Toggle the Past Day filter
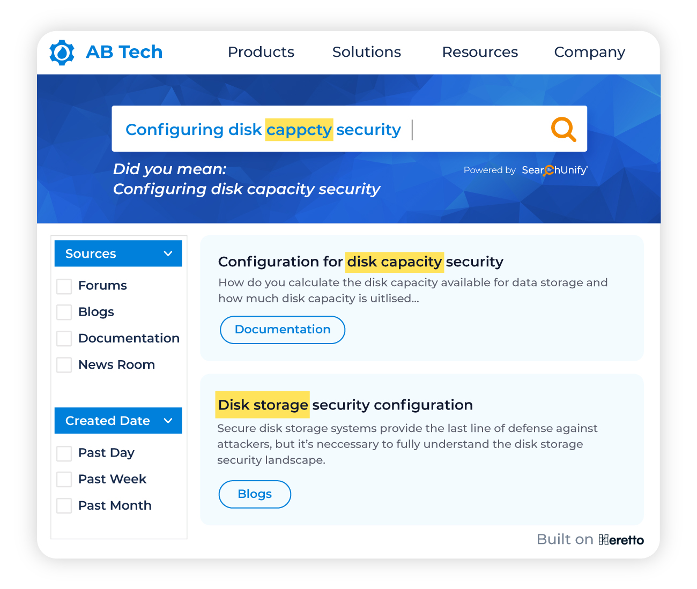697x589 pixels. 64,453
